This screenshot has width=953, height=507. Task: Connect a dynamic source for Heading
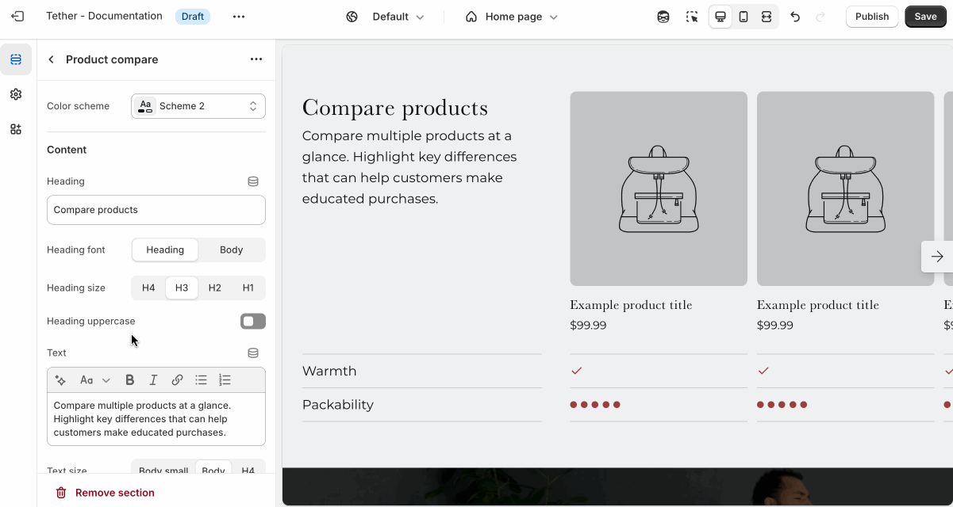click(x=253, y=181)
